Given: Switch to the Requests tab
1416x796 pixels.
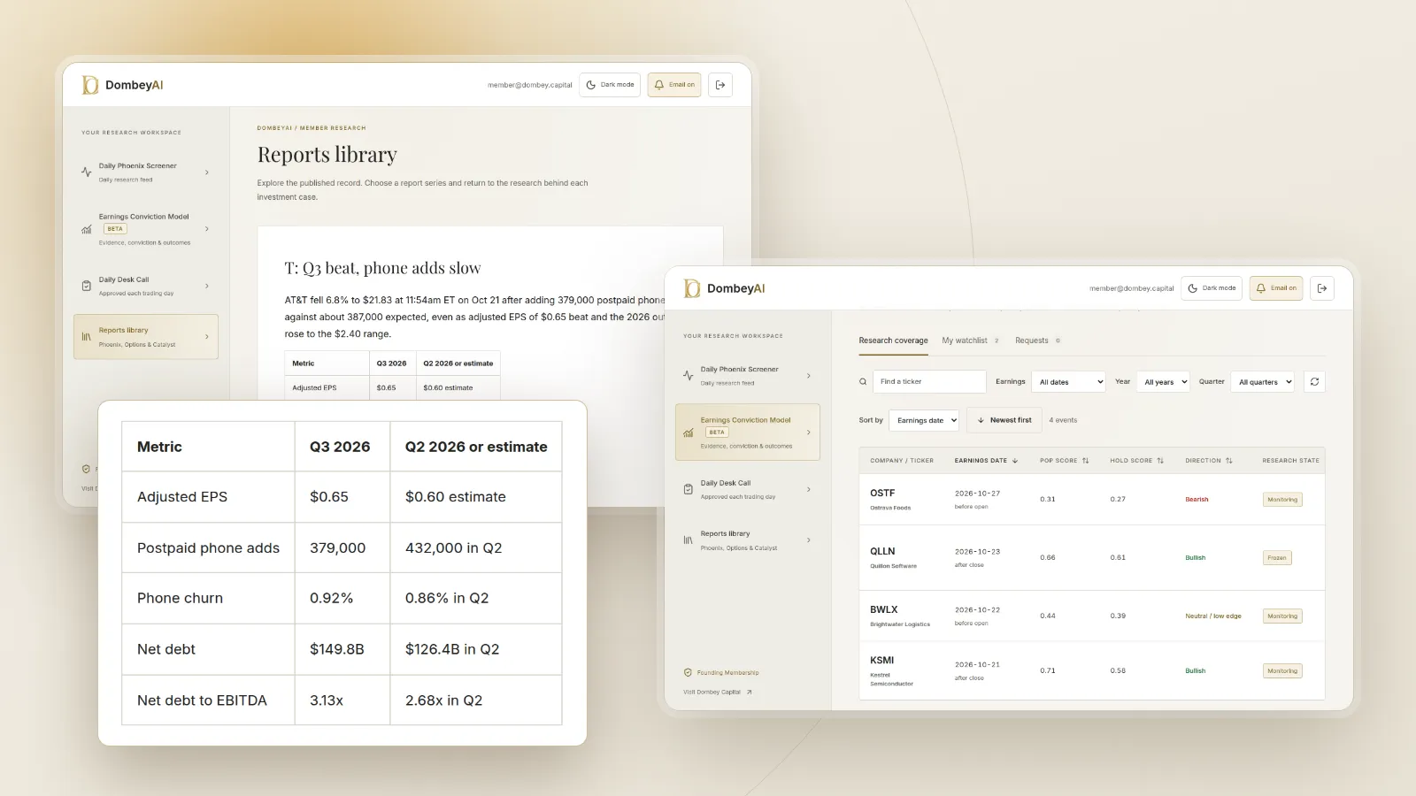Looking at the screenshot, I should pyautogui.click(x=1037, y=341).
